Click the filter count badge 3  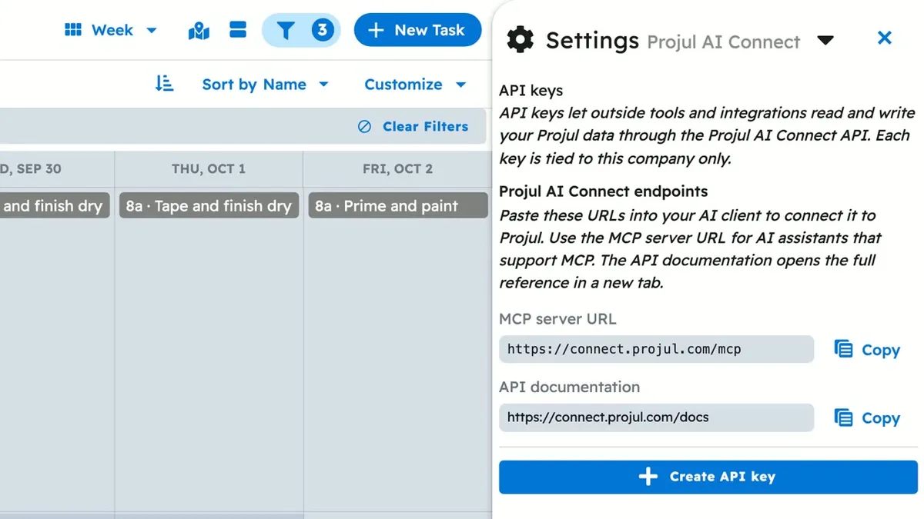(x=322, y=31)
